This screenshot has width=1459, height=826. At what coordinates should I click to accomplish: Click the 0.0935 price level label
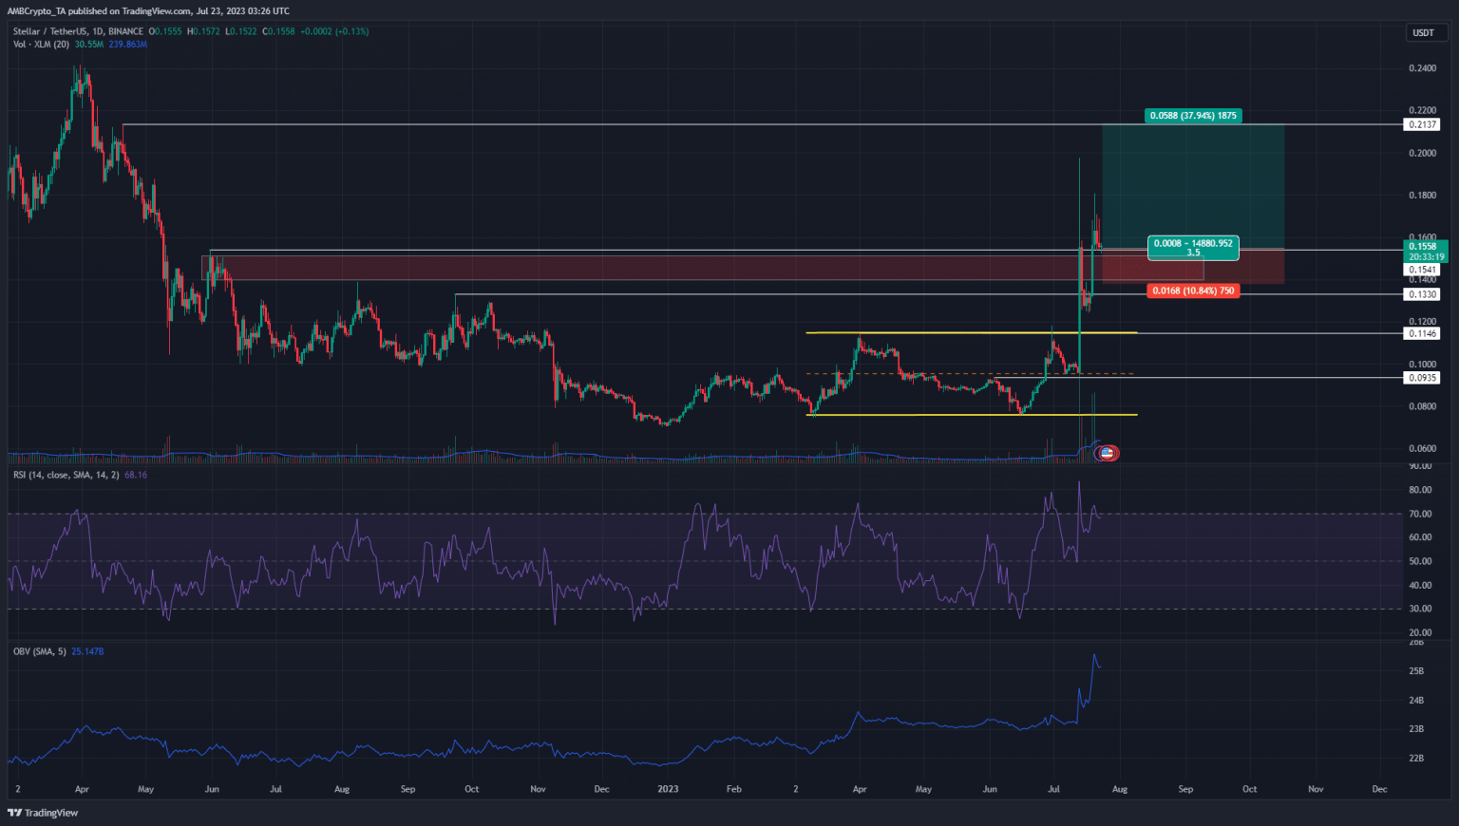[1423, 377]
